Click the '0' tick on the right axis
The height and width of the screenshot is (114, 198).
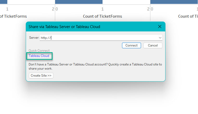pyautogui.click(x=152, y=9)
